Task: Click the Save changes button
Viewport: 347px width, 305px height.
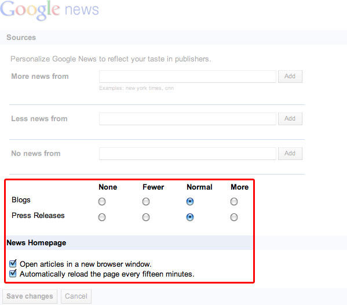Action: tap(30, 296)
